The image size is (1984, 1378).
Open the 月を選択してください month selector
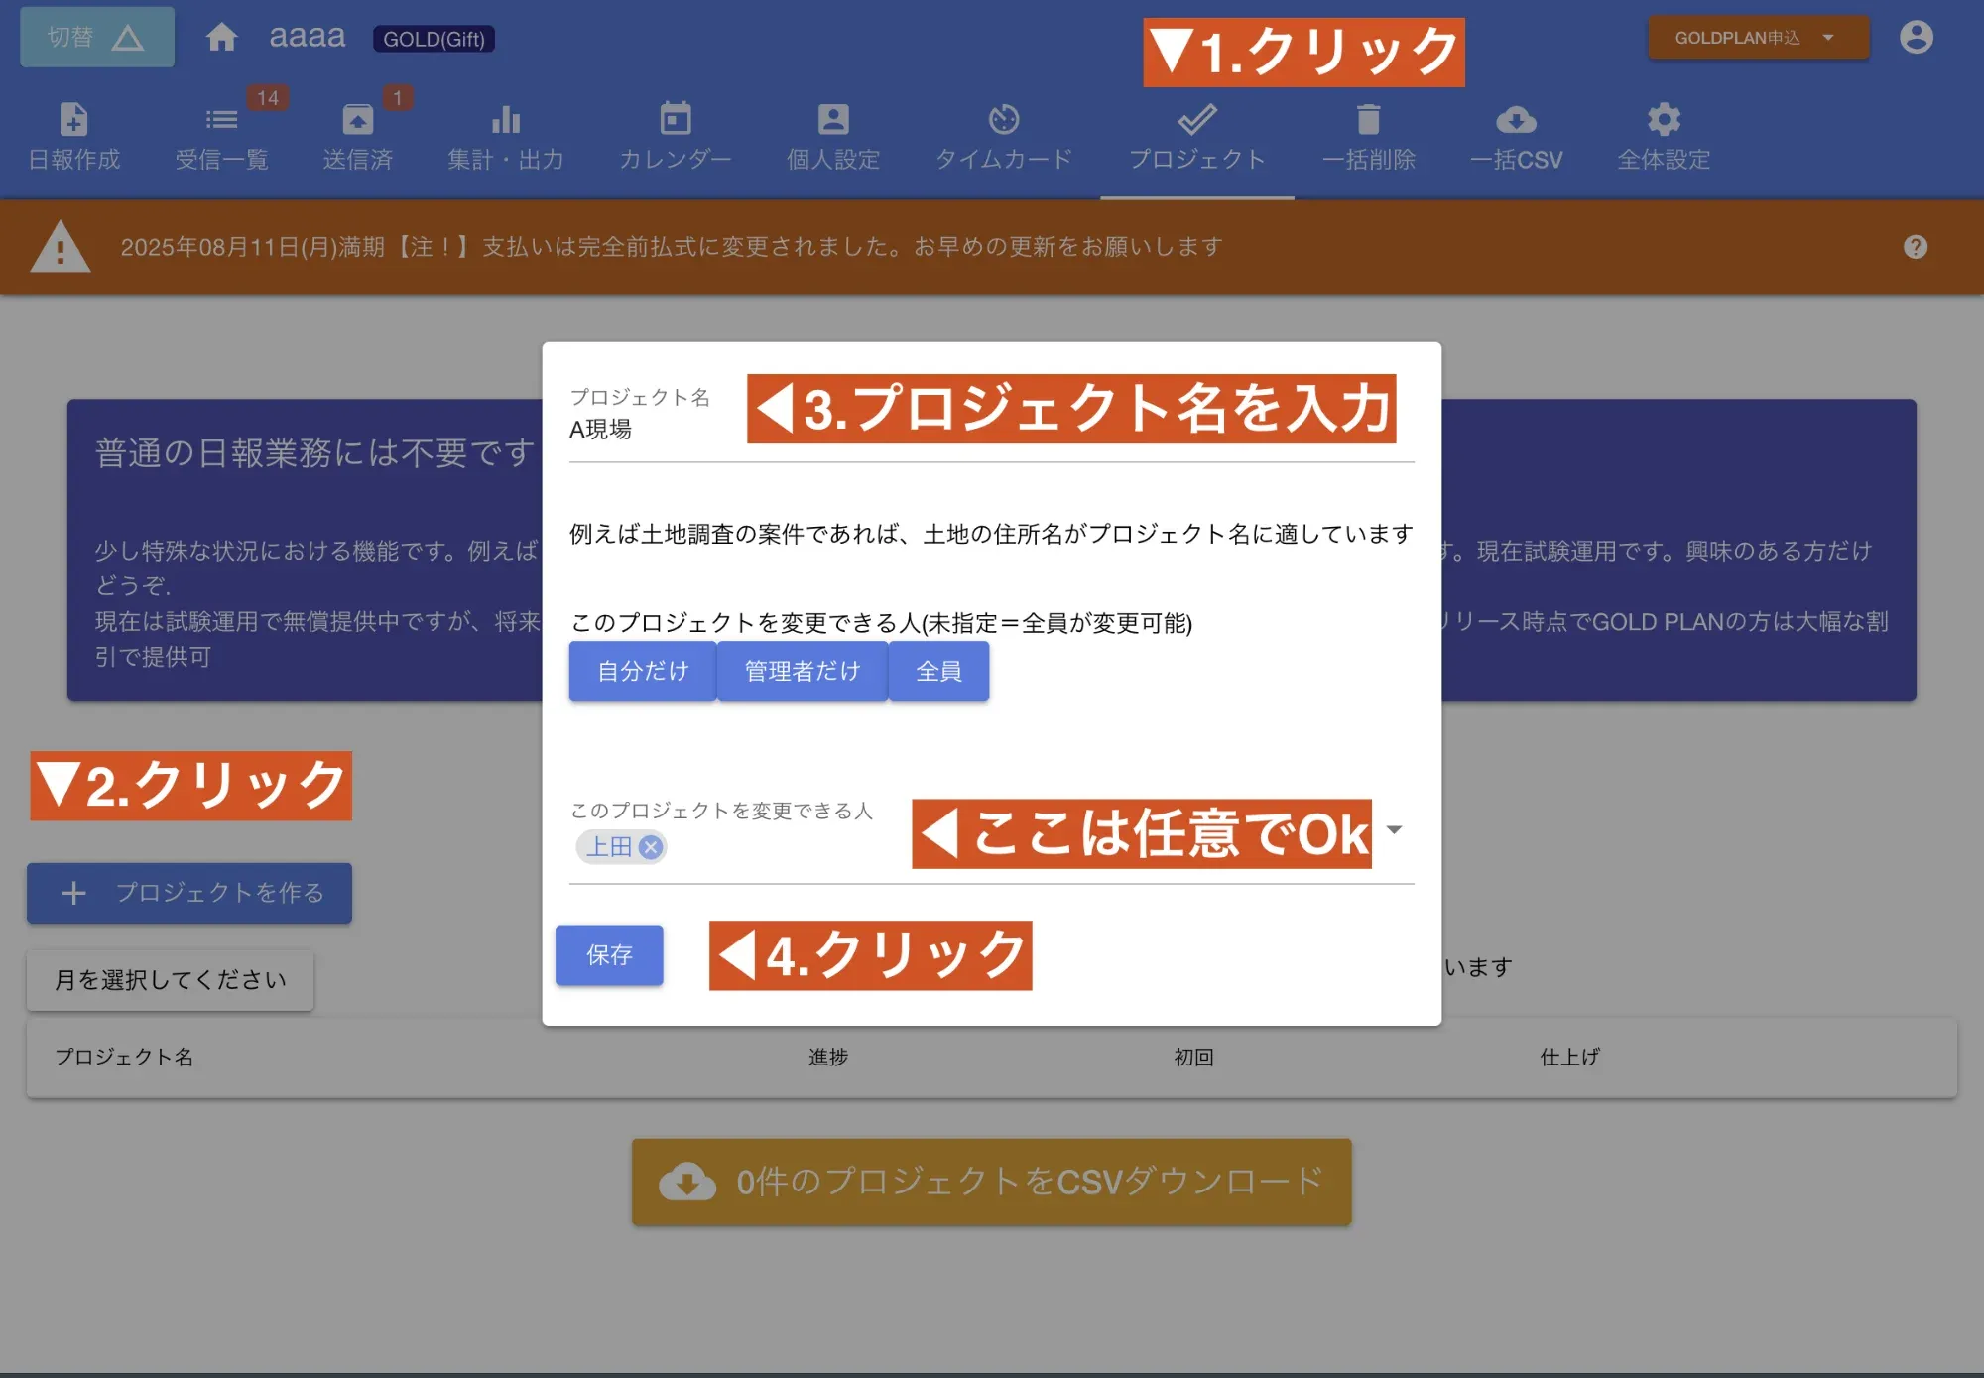170,979
